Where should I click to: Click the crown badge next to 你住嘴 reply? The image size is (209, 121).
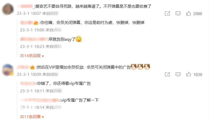click(36, 23)
